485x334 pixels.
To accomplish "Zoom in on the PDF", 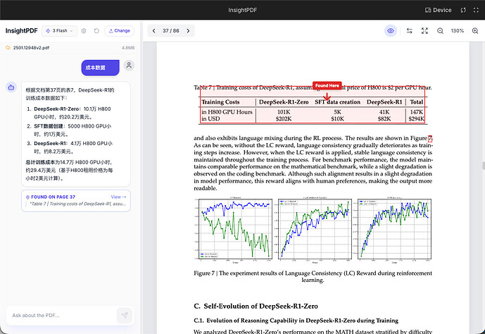I will tap(475, 30).
